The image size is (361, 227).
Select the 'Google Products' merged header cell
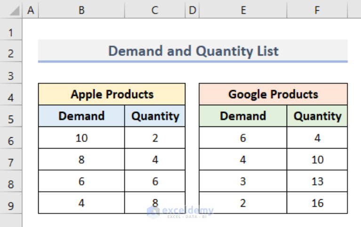point(273,94)
